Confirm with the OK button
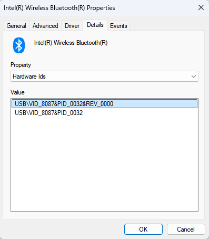Viewport: 209px width, 239px height. [143, 229]
